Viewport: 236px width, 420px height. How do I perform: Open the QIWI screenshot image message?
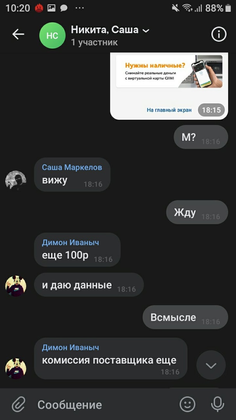169,86
